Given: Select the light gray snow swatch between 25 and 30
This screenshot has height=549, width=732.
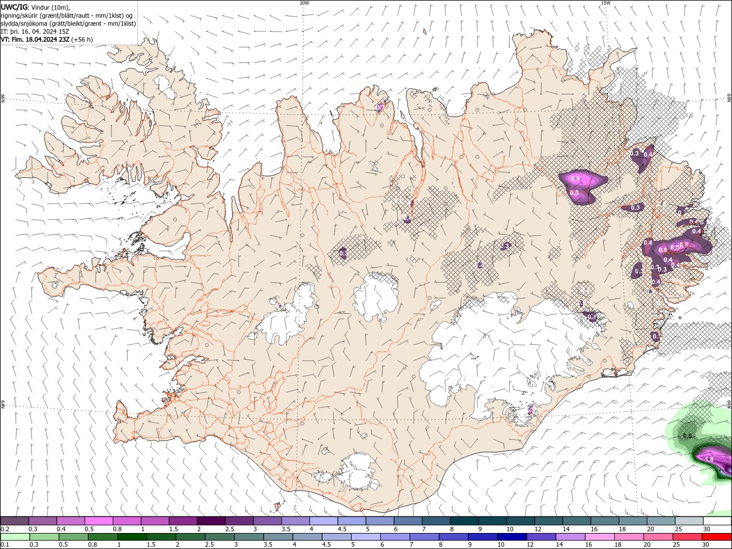Looking at the screenshot, I should (689, 521).
